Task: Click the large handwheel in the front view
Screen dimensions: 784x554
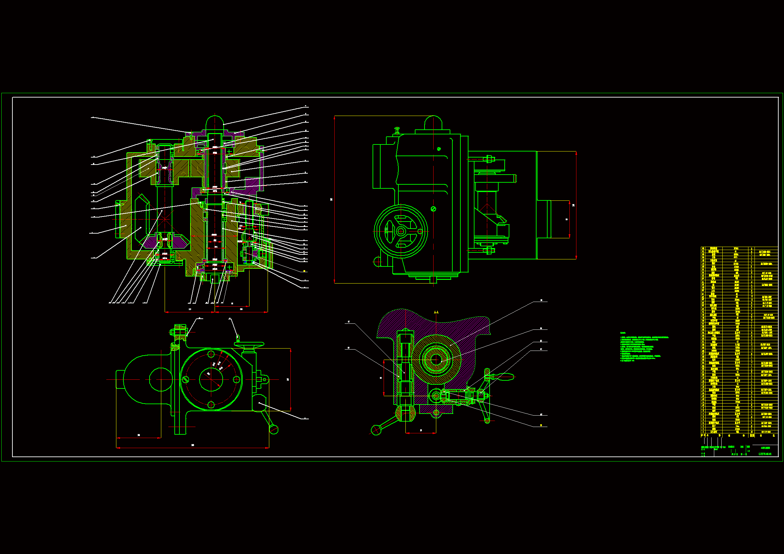Action: click(401, 231)
